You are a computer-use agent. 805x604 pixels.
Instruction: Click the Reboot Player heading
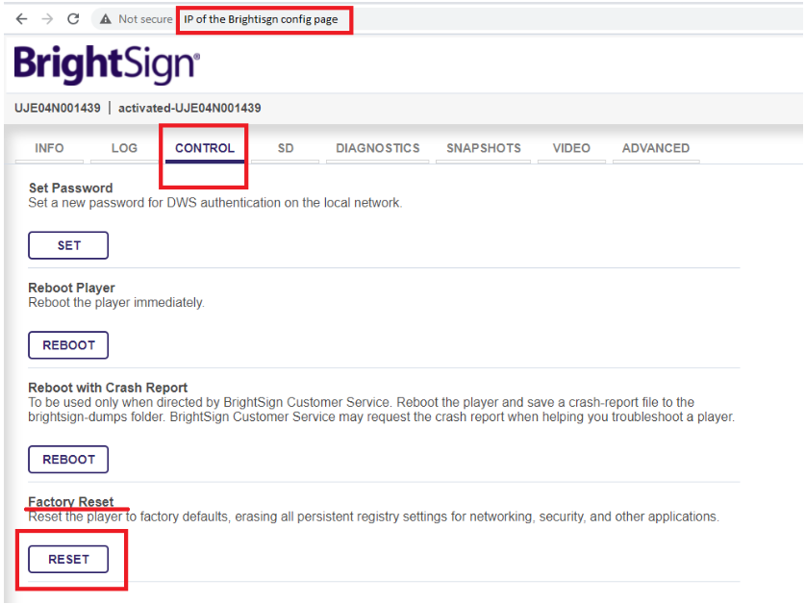coord(71,288)
